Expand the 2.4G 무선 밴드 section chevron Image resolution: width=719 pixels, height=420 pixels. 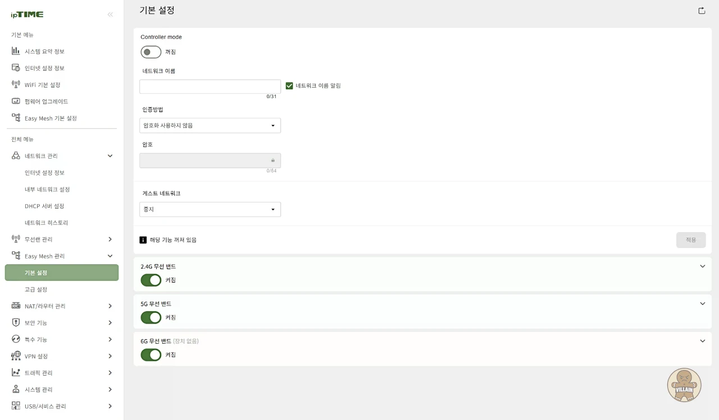(x=702, y=266)
